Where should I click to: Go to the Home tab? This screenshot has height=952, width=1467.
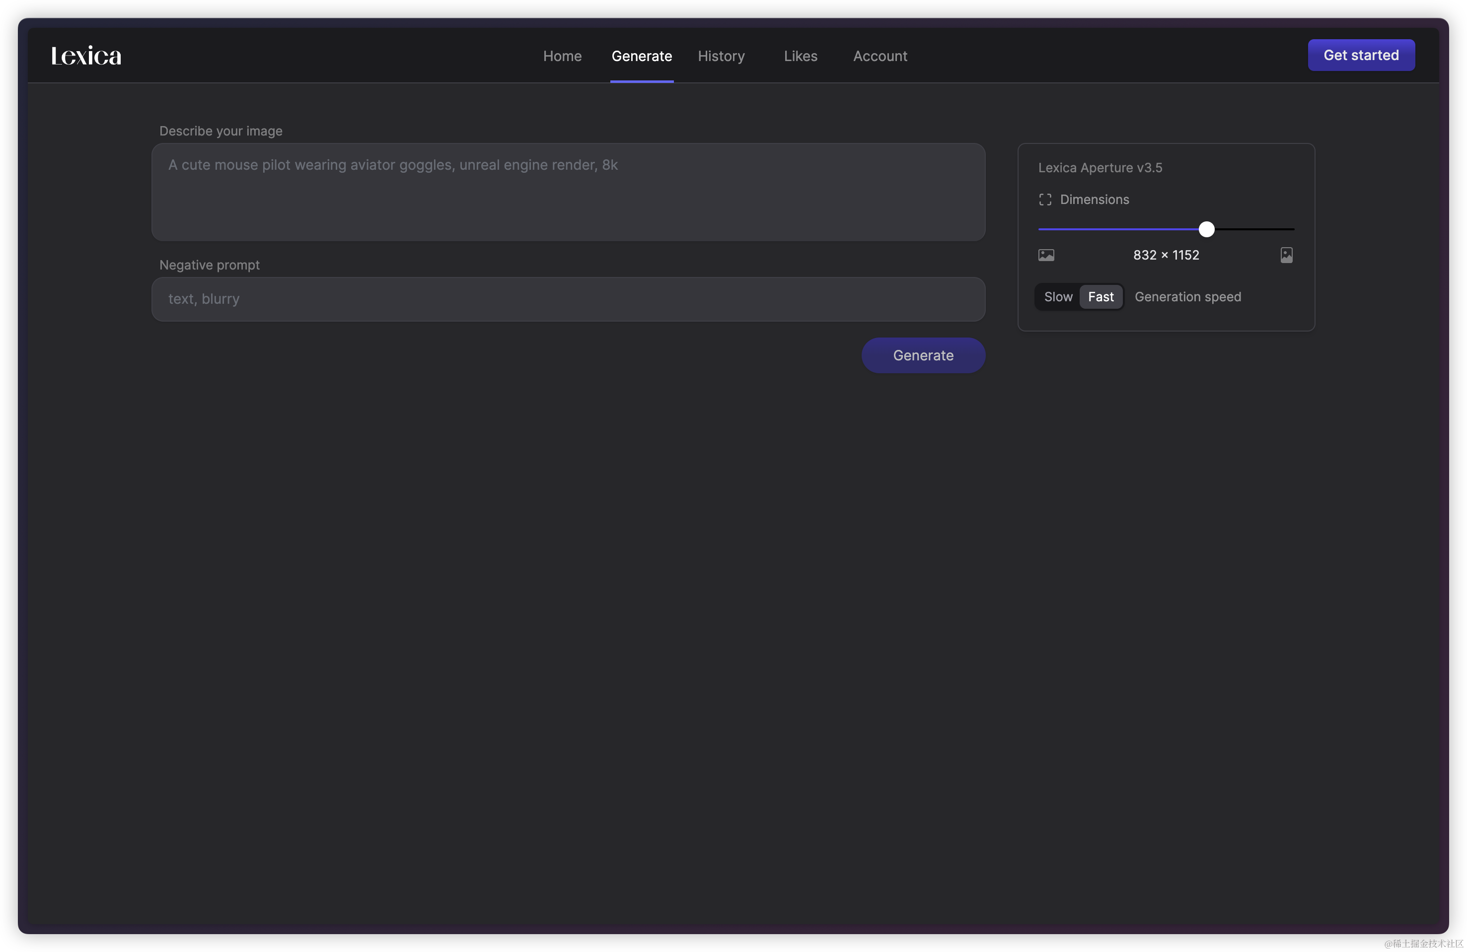[562, 56]
